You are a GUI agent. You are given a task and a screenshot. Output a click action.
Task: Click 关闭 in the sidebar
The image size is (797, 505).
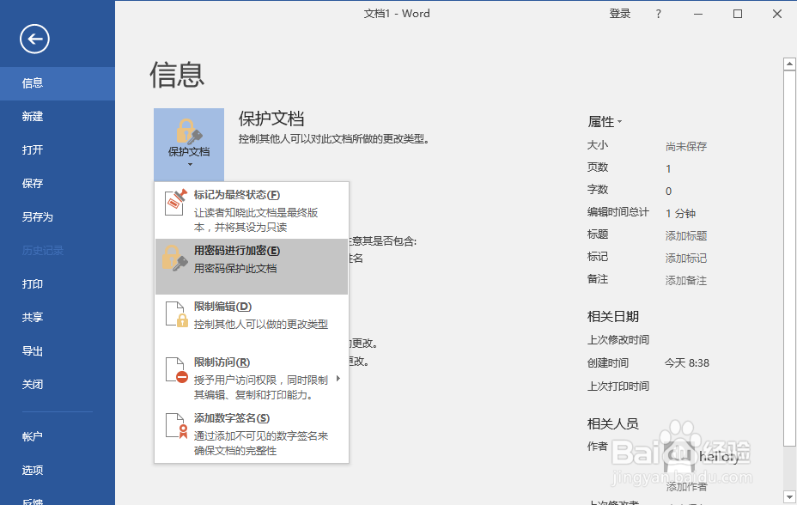(x=58, y=385)
